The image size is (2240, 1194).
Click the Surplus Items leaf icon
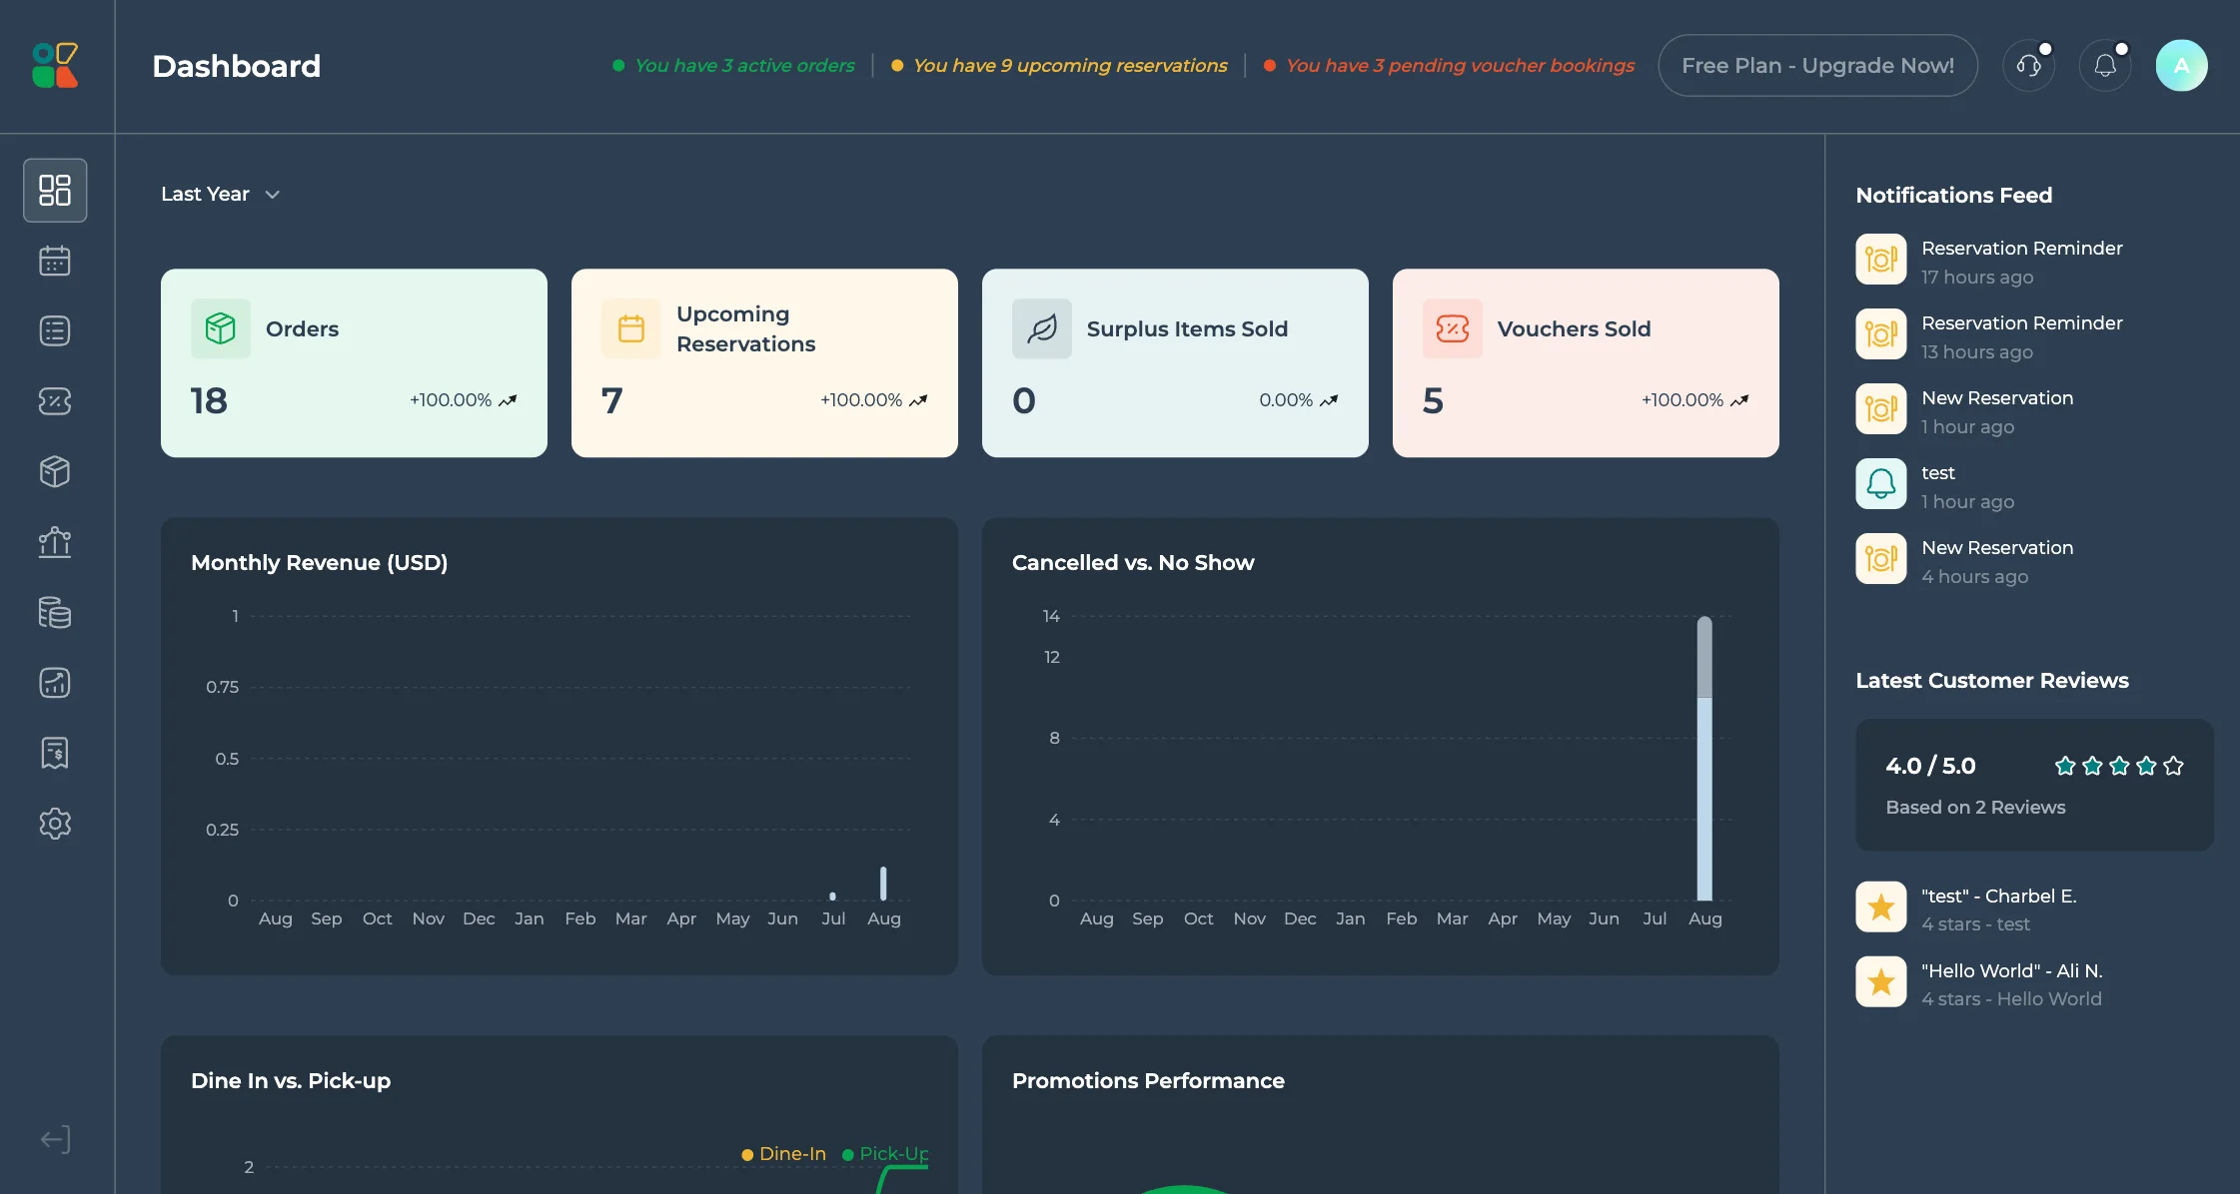(x=1042, y=328)
